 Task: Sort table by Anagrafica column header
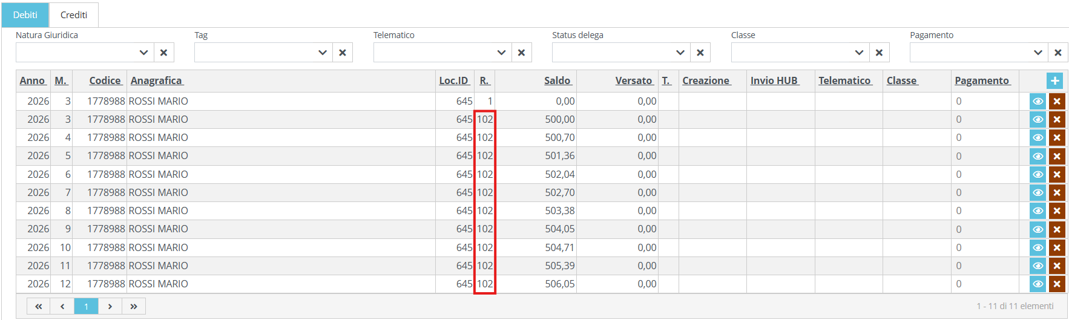(x=156, y=80)
